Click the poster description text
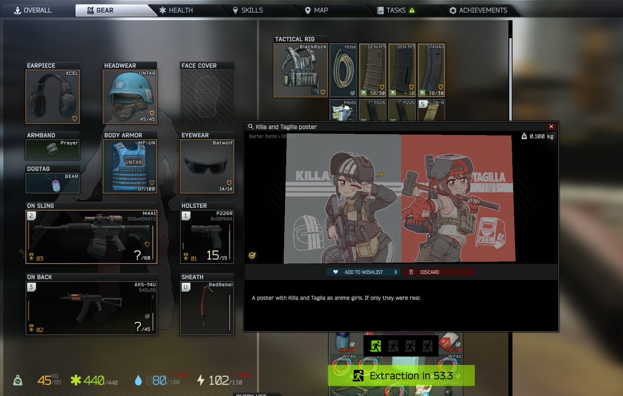 [x=336, y=298]
